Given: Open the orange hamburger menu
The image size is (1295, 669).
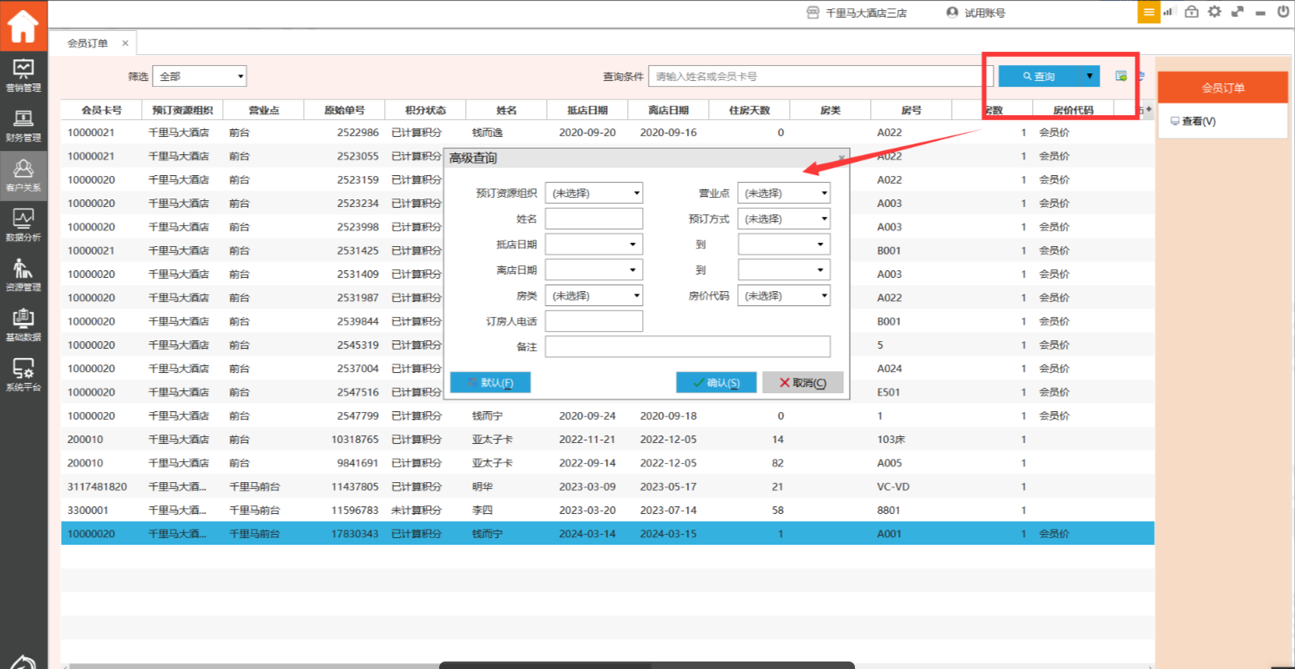Looking at the screenshot, I should tap(1149, 12).
